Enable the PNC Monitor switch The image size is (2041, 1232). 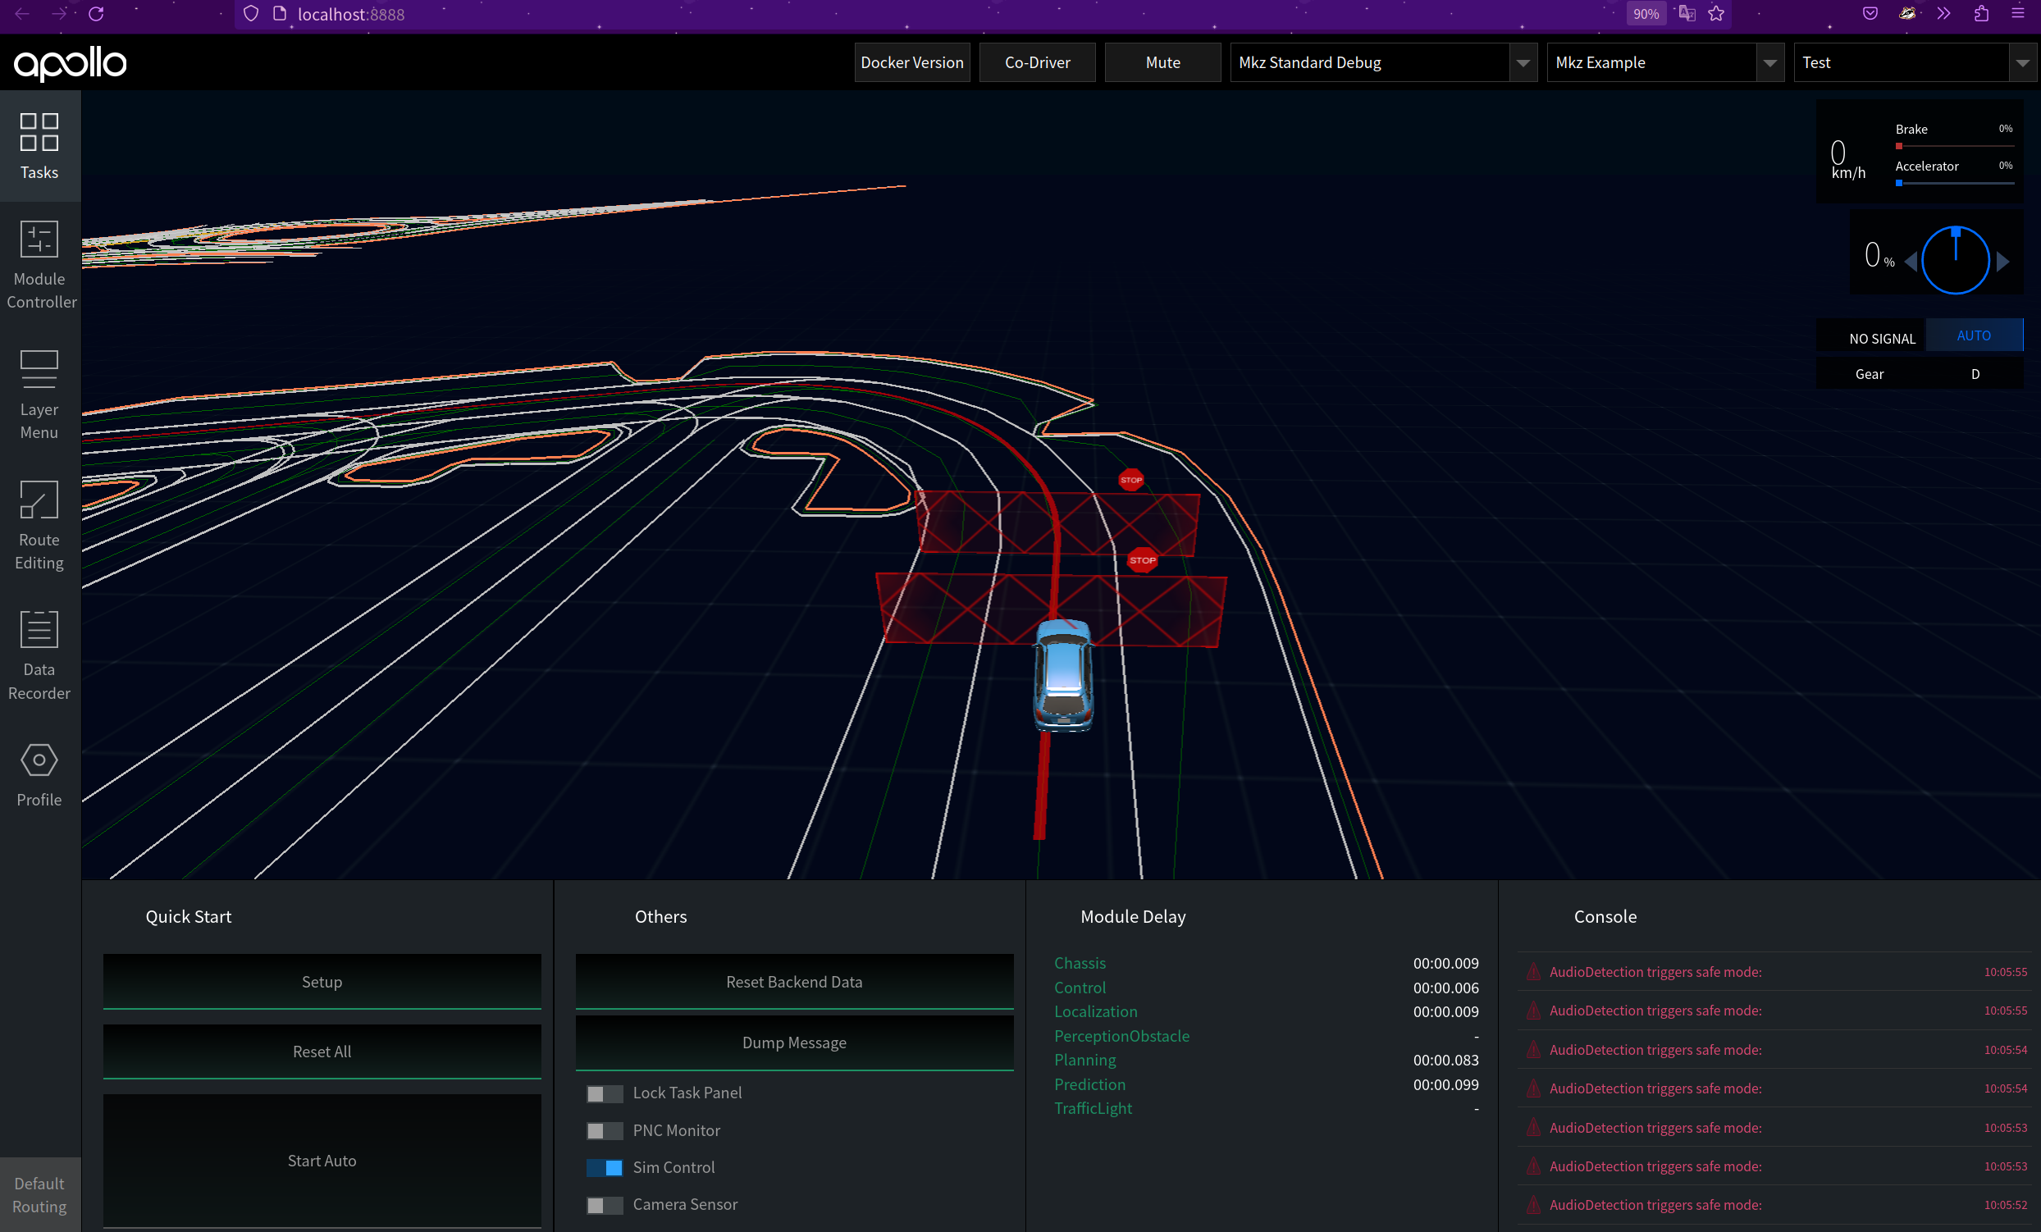tap(604, 1131)
